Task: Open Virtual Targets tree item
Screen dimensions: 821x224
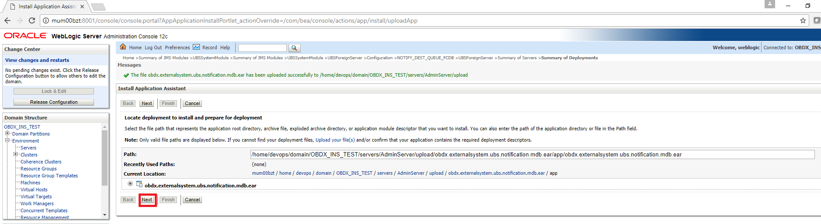Action: click(36, 197)
